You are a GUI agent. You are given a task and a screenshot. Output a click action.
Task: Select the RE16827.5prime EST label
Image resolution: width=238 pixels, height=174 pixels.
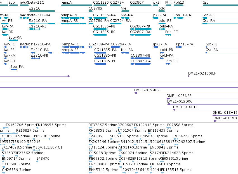pos(30,131)
